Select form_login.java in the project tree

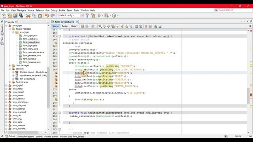tap(30, 46)
